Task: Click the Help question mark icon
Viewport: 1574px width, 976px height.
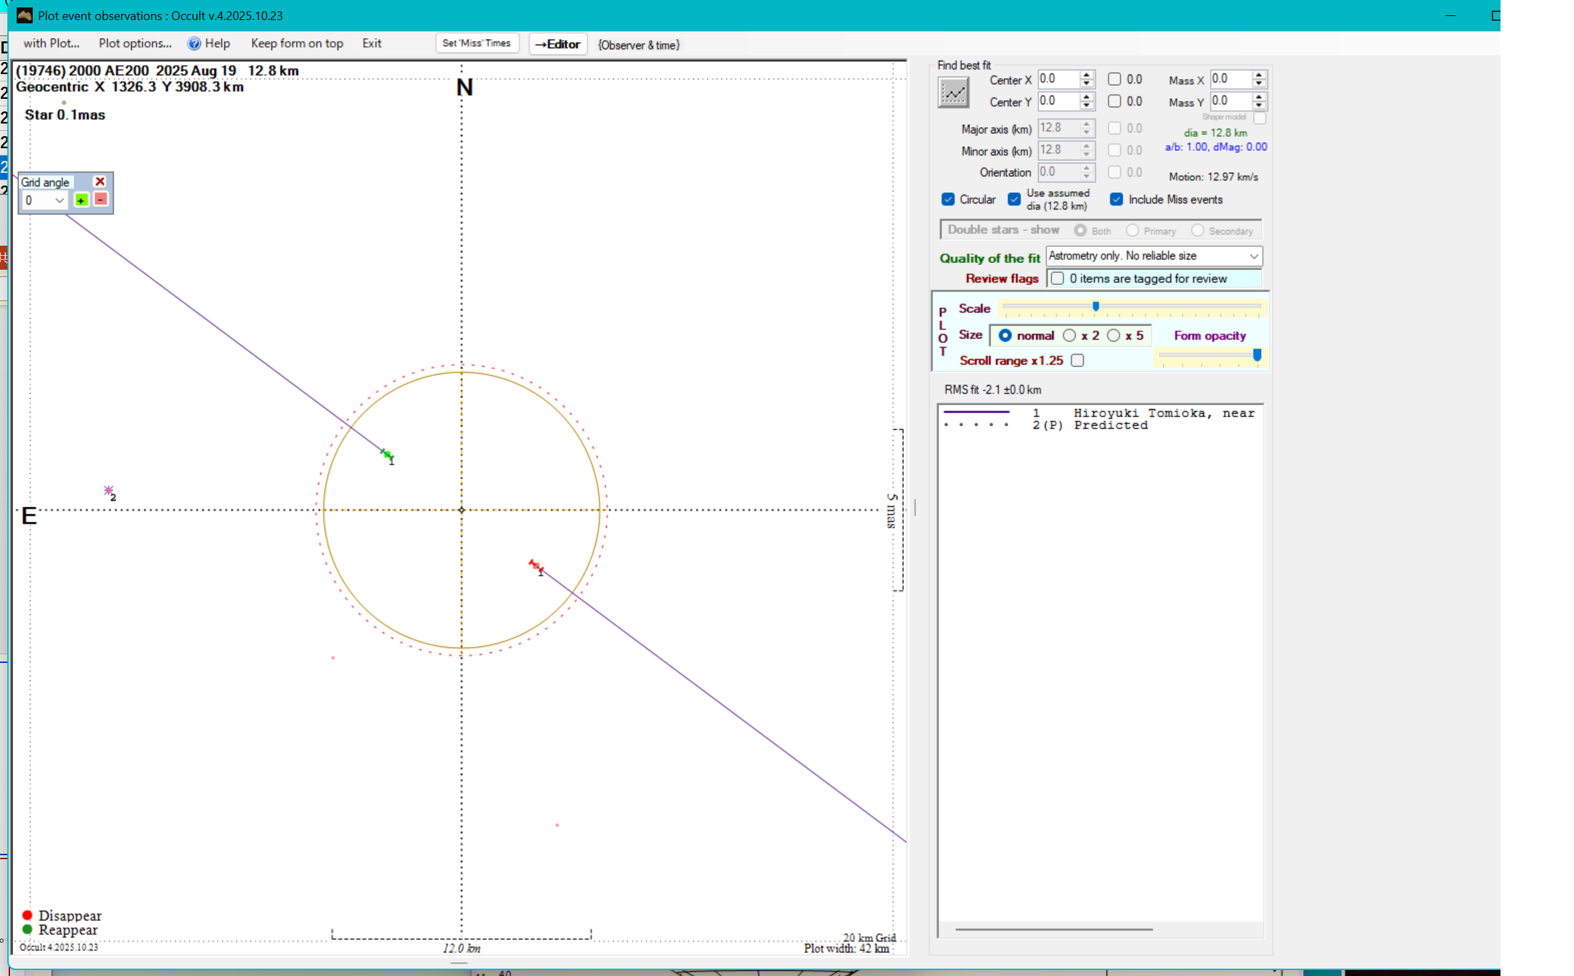Action: point(194,44)
